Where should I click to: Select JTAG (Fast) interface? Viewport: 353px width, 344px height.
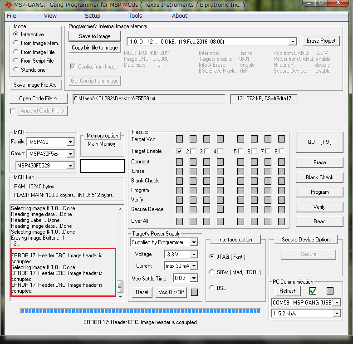211,256
